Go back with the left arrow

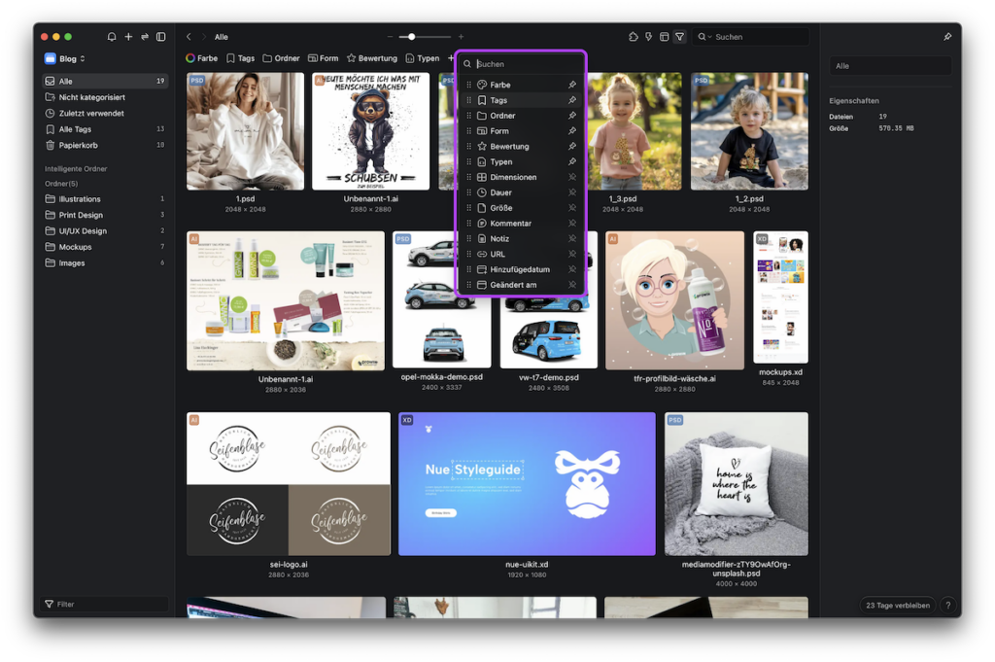[x=189, y=37]
